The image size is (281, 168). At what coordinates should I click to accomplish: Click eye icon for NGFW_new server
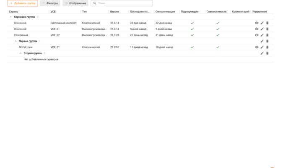pyautogui.click(x=257, y=47)
